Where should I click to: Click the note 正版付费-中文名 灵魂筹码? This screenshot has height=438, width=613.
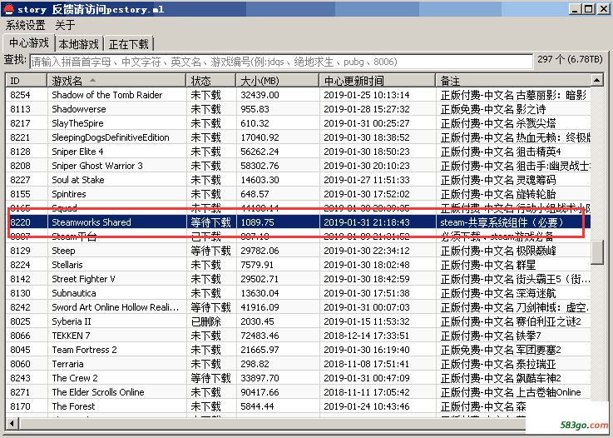point(498,180)
